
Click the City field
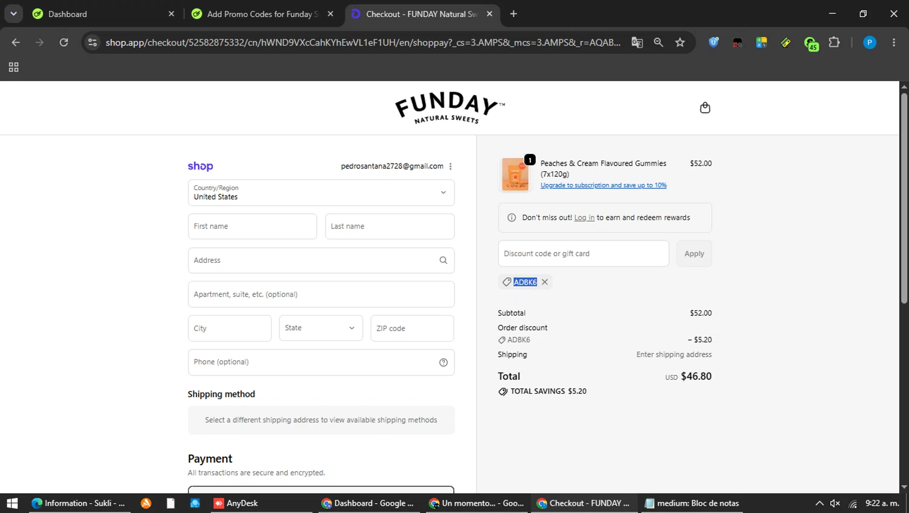[x=230, y=328]
